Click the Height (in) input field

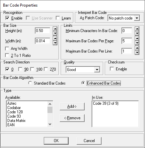click(x=42, y=31)
